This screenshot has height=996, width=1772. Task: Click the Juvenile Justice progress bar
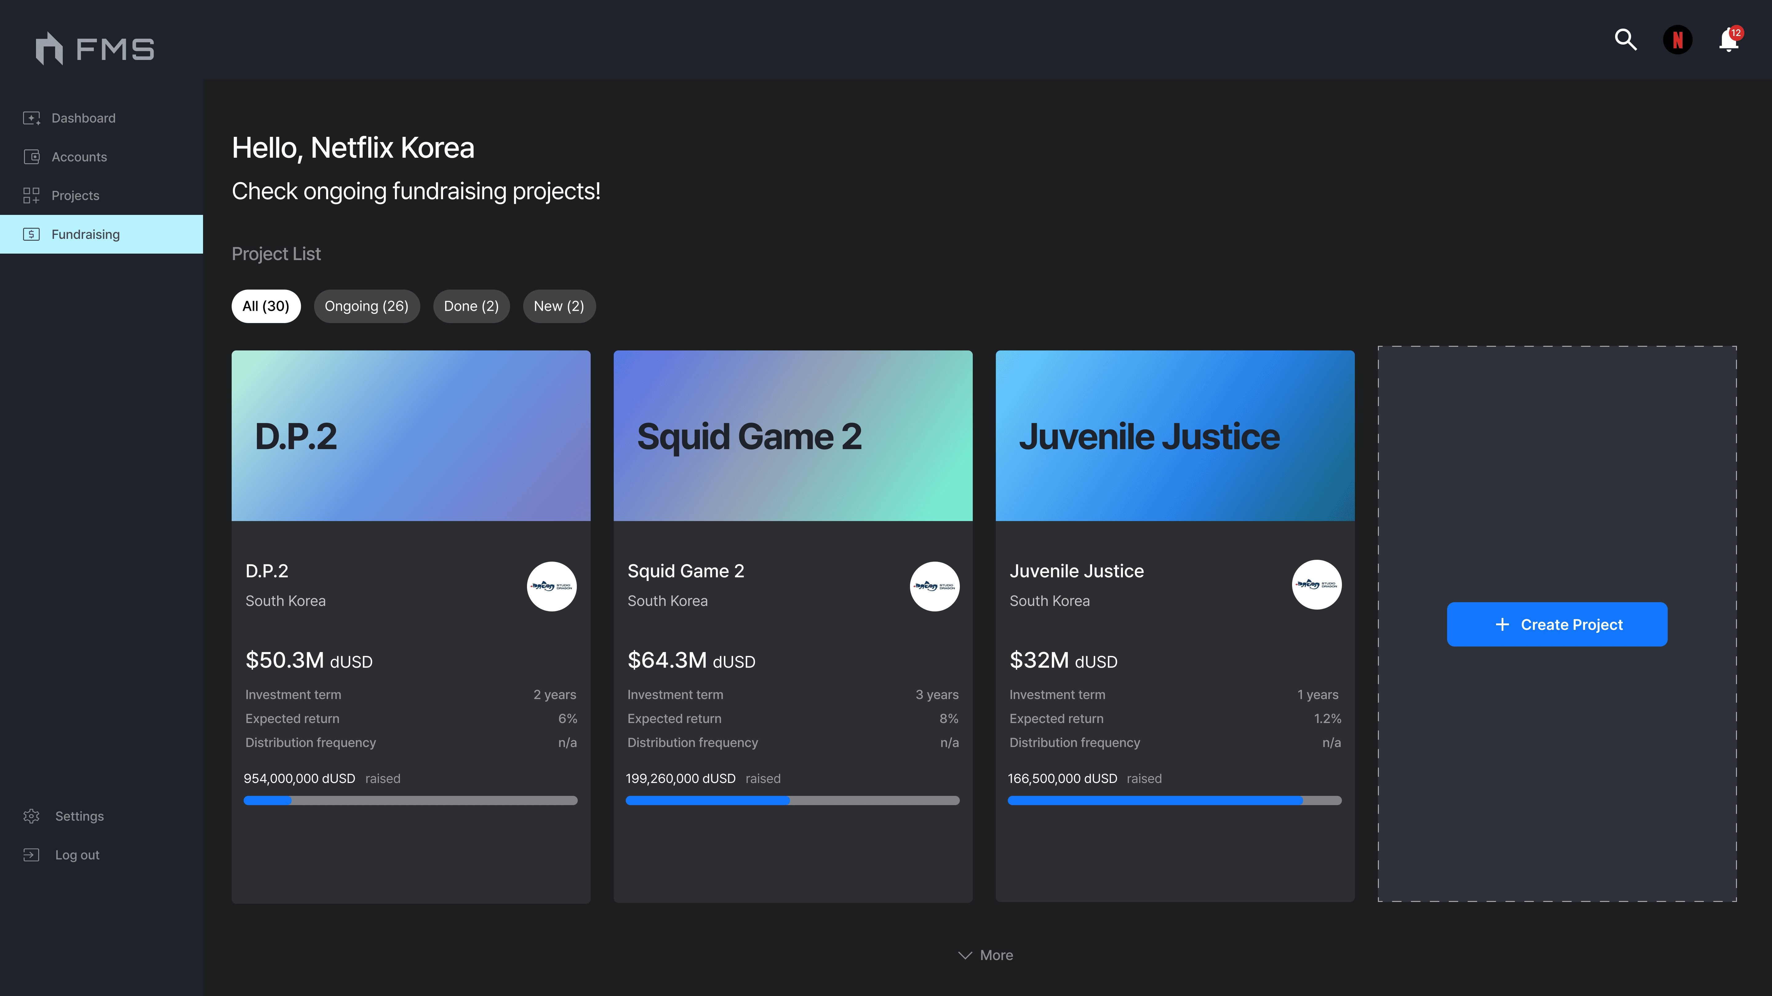(x=1174, y=800)
